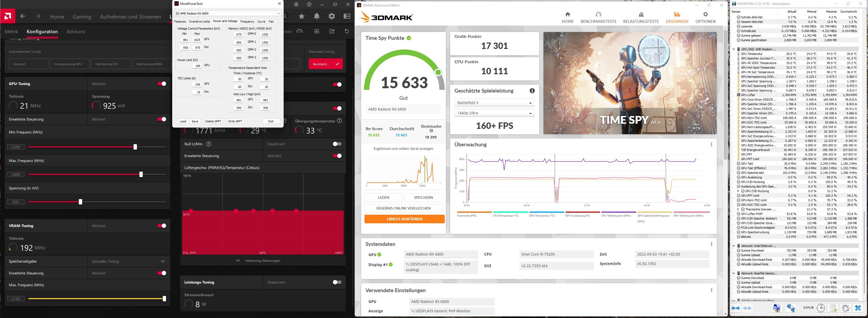Click HWiNFO expand columns blue arrows icon
868x318 pixels.
point(736,308)
